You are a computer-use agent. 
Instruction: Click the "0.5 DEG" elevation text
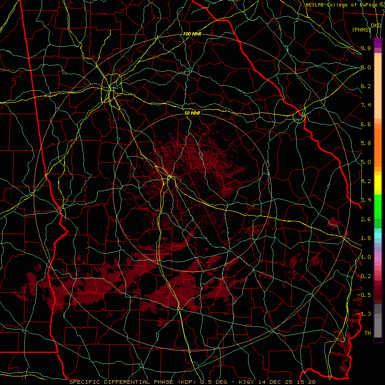[x=213, y=382]
